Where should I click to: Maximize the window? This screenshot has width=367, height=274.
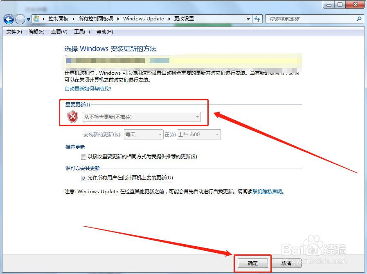(x=340, y=4)
